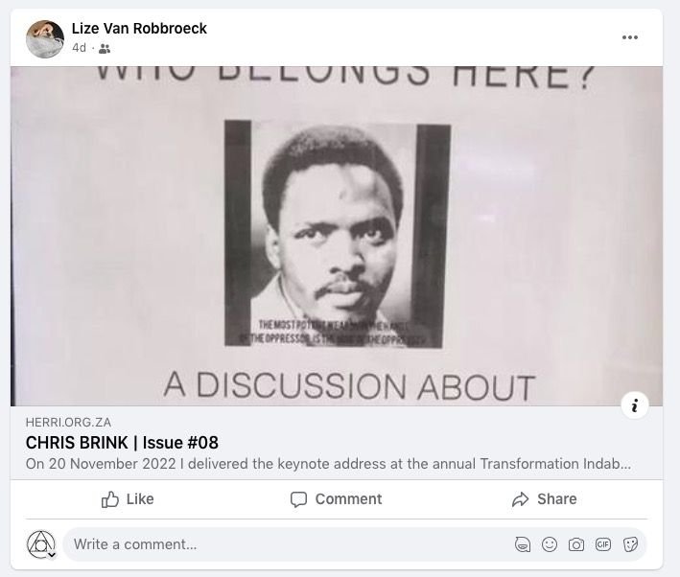Add a GIF to the comment
This screenshot has height=577, width=680.
(x=603, y=544)
